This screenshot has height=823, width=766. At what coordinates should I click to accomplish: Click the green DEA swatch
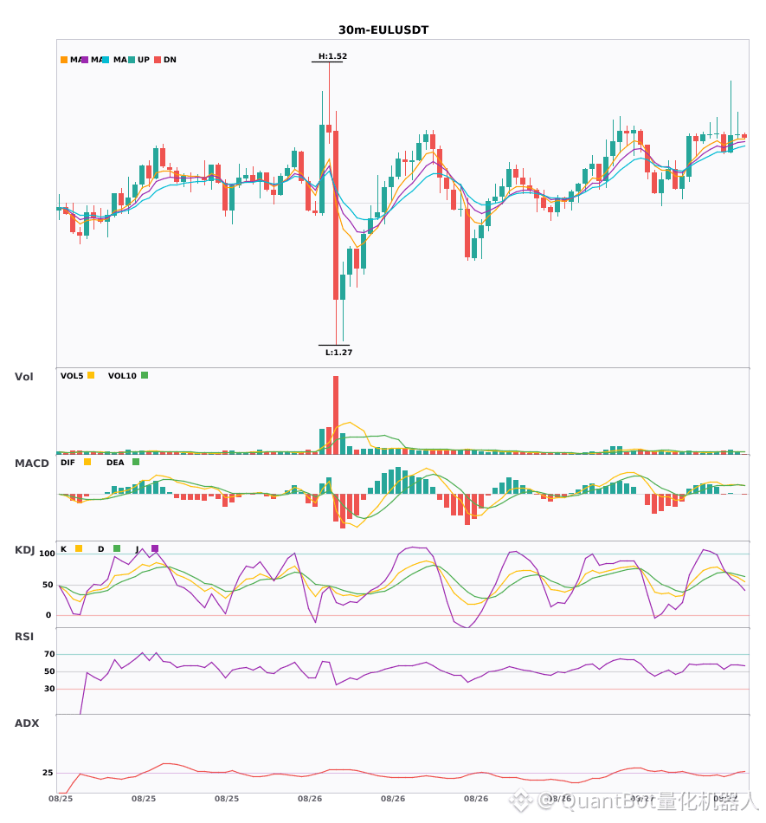136,462
